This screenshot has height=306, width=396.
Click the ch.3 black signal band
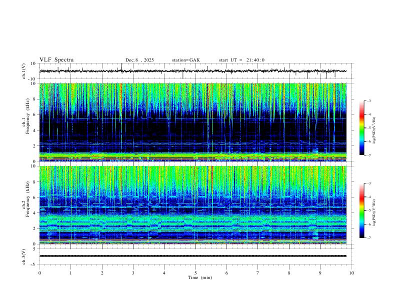click(193, 256)
